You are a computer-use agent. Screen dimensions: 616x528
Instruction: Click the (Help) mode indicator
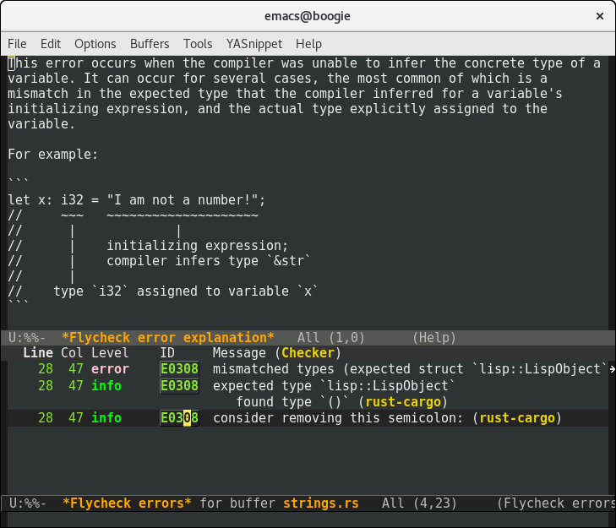click(434, 337)
